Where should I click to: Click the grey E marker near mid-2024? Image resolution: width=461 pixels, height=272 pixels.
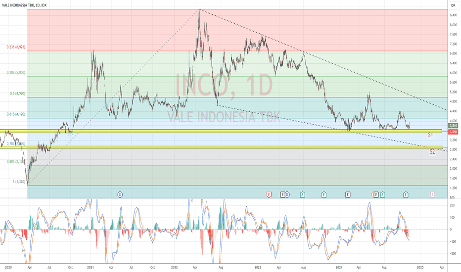coord(376,194)
